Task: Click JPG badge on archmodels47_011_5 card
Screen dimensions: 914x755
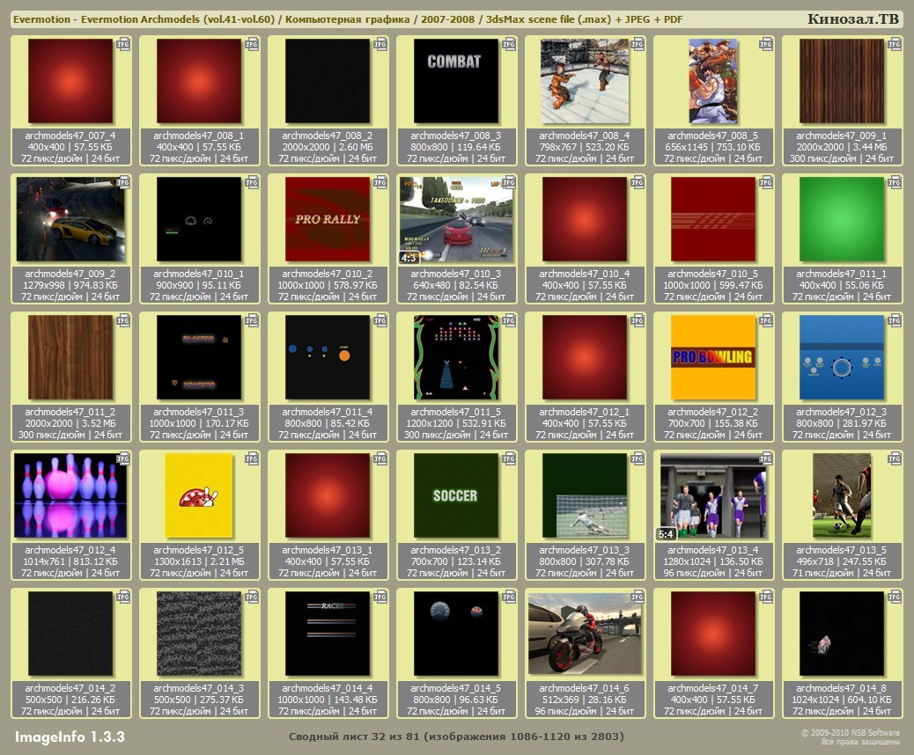Action: pyautogui.click(x=509, y=320)
